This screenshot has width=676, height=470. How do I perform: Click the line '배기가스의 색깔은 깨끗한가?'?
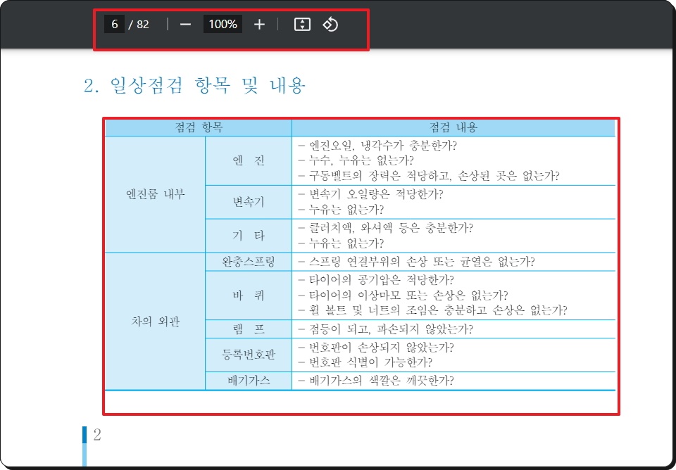(376, 381)
